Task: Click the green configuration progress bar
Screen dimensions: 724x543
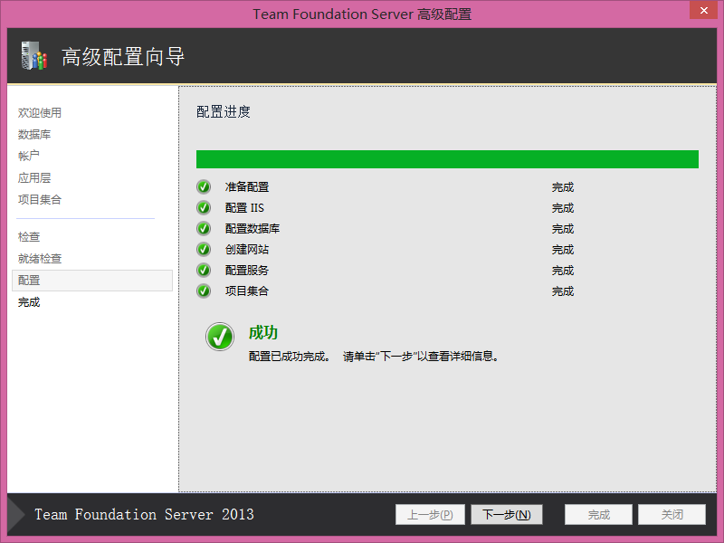Action: point(447,159)
